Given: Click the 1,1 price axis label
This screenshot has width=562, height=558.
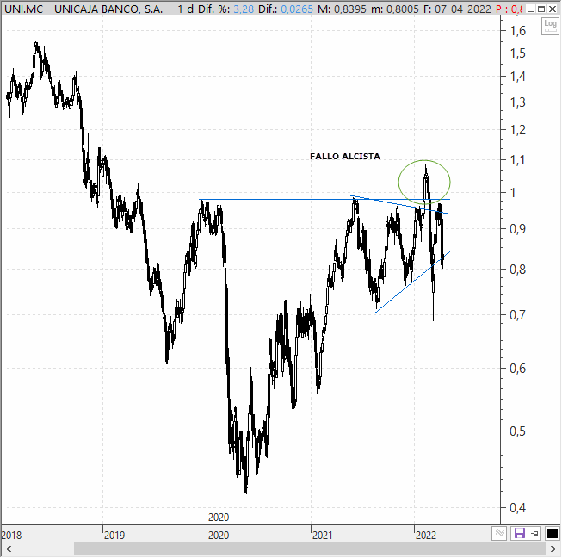Looking at the screenshot, I should pos(517,160).
